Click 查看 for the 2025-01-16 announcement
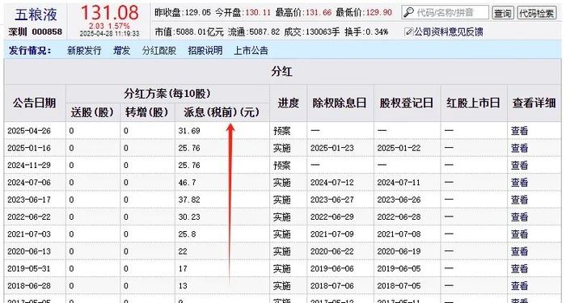 tap(519, 148)
